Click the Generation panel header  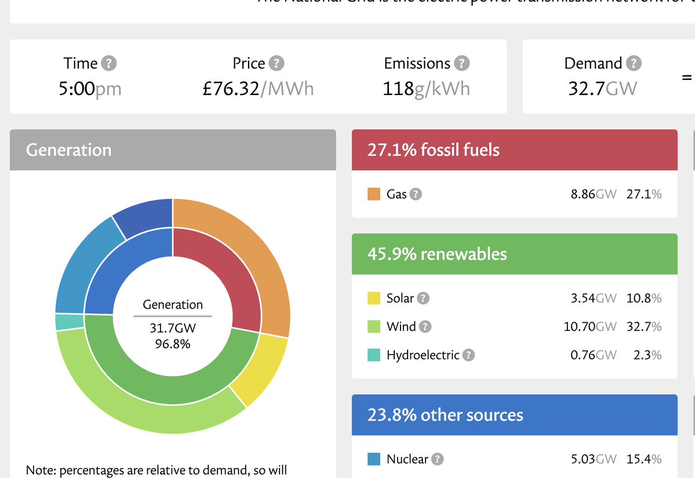[x=173, y=149]
